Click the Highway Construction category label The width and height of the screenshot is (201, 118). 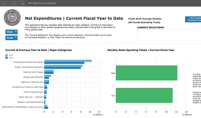click(x=32, y=82)
